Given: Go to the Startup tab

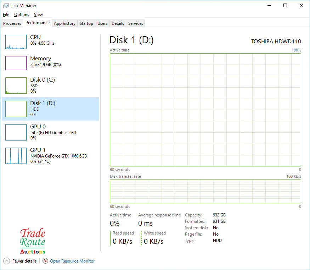Looking at the screenshot, I should 86,23.
